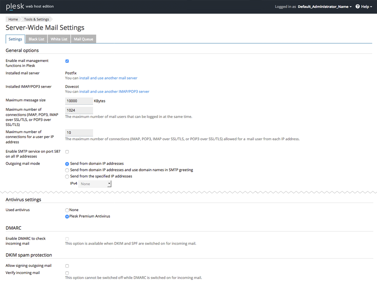Switch to the Black List tab

coord(36,39)
